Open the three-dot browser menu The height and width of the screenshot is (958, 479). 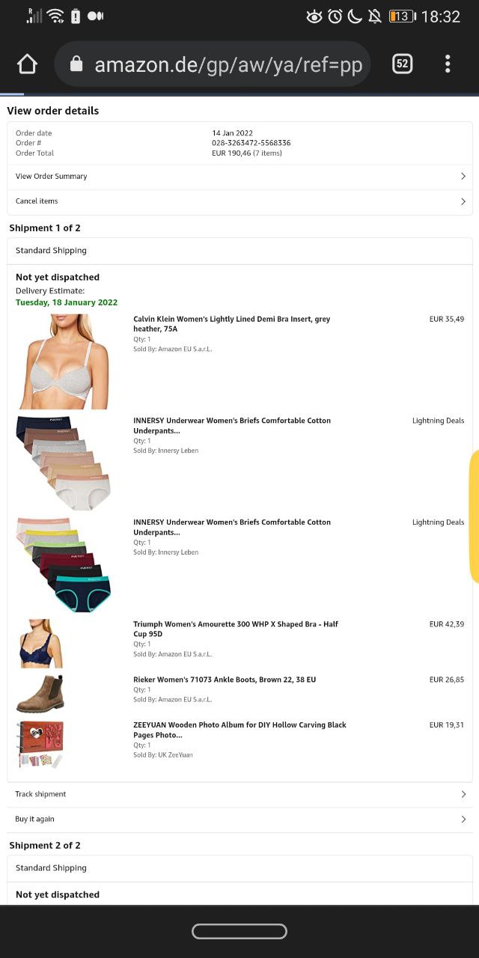point(448,64)
